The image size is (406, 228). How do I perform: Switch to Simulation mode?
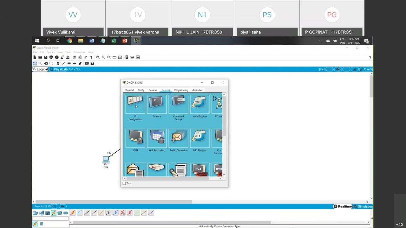pyautogui.click(x=363, y=206)
